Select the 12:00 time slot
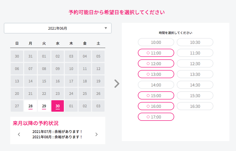236x151 pixels. pyautogui.click(x=156, y=63)
